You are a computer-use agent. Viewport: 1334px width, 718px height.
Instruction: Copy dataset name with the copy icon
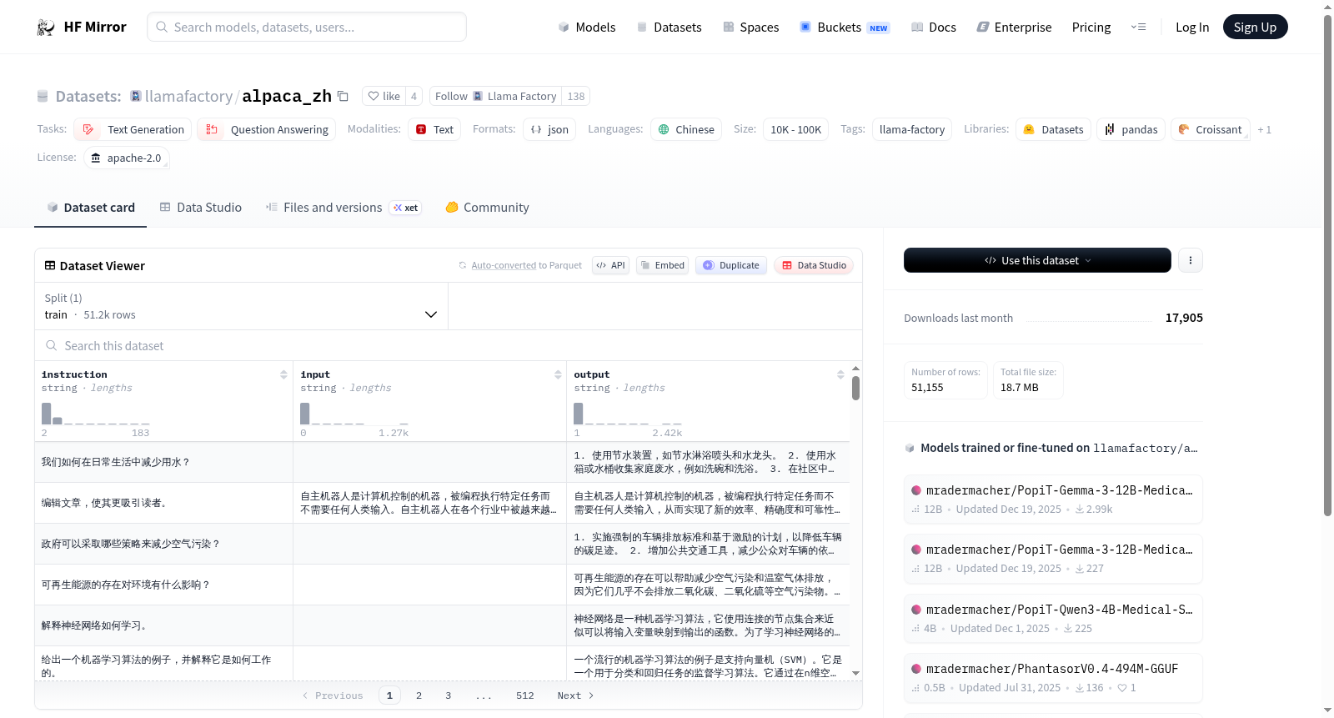click(343, 96)
